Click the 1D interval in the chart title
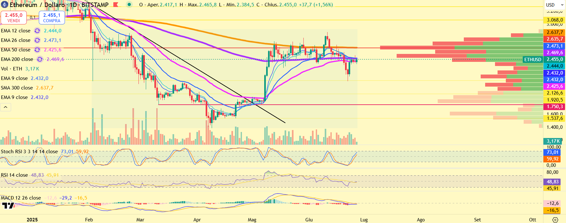The image size is (566, 223). 73,5
